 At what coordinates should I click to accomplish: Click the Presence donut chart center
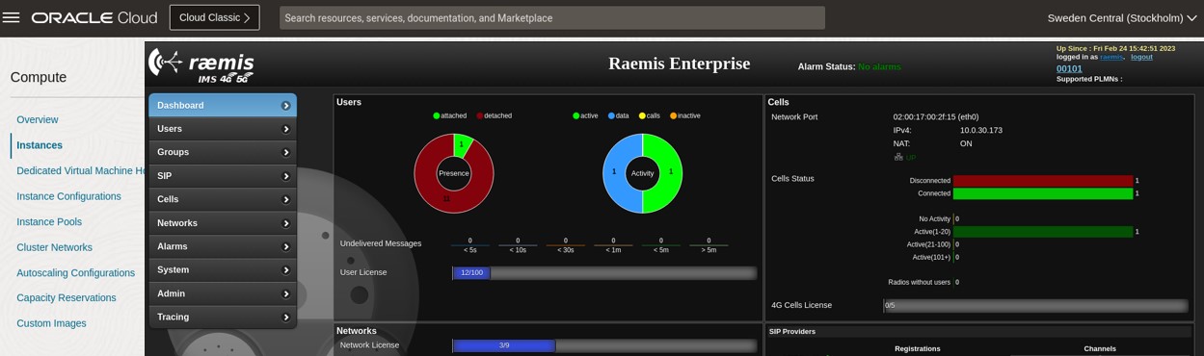point(454,173)
